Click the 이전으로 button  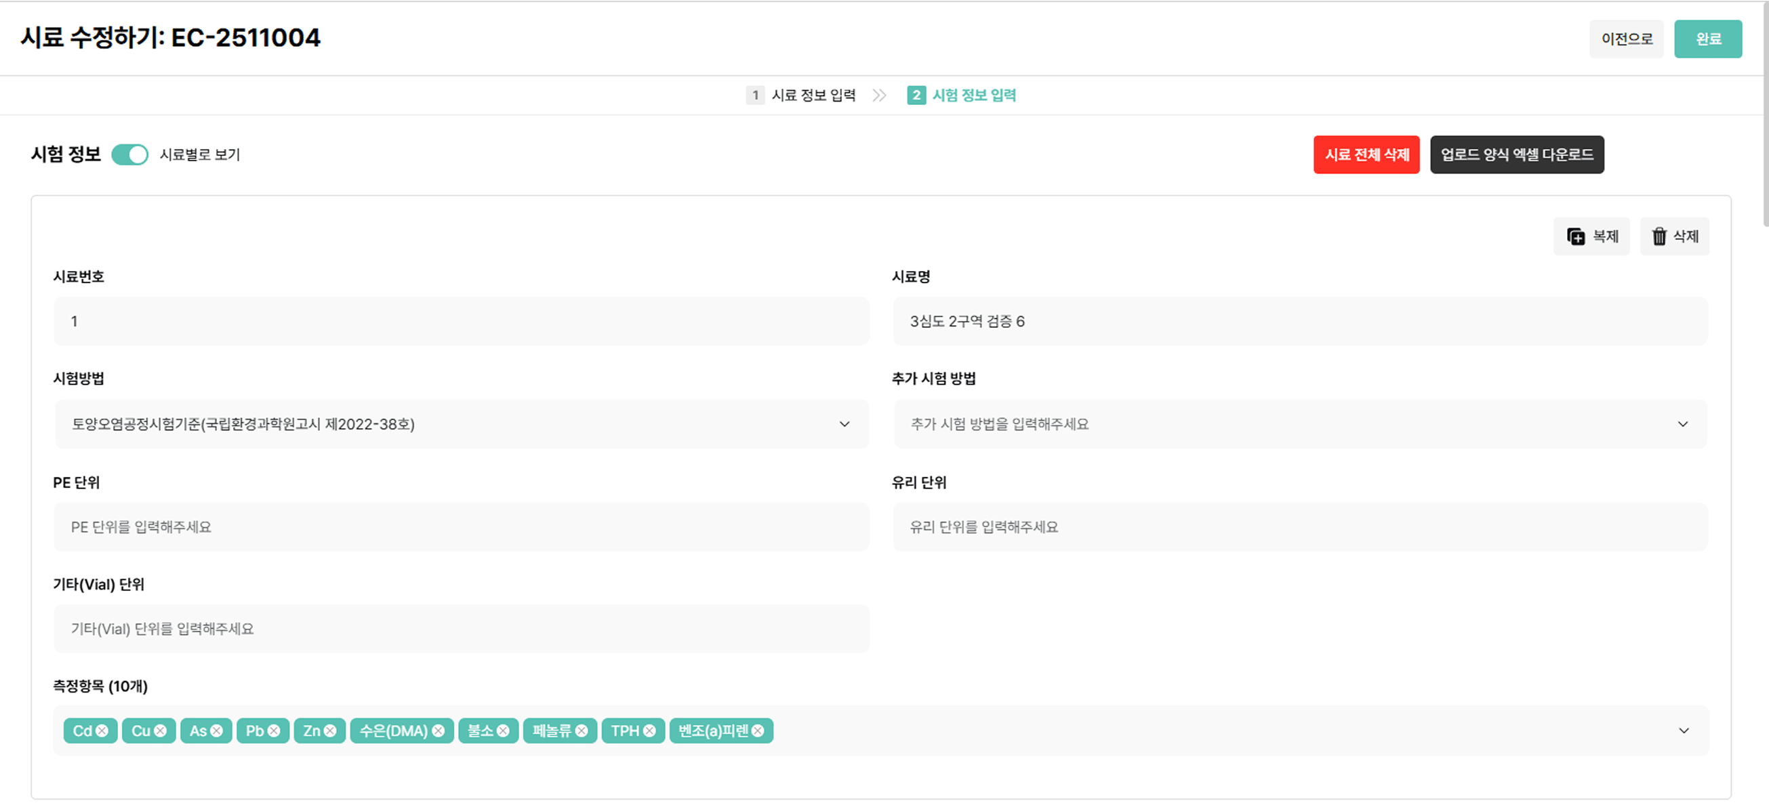point(1626,39)
